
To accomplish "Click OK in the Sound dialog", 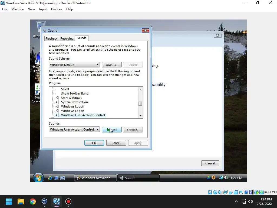I will 94,143.
